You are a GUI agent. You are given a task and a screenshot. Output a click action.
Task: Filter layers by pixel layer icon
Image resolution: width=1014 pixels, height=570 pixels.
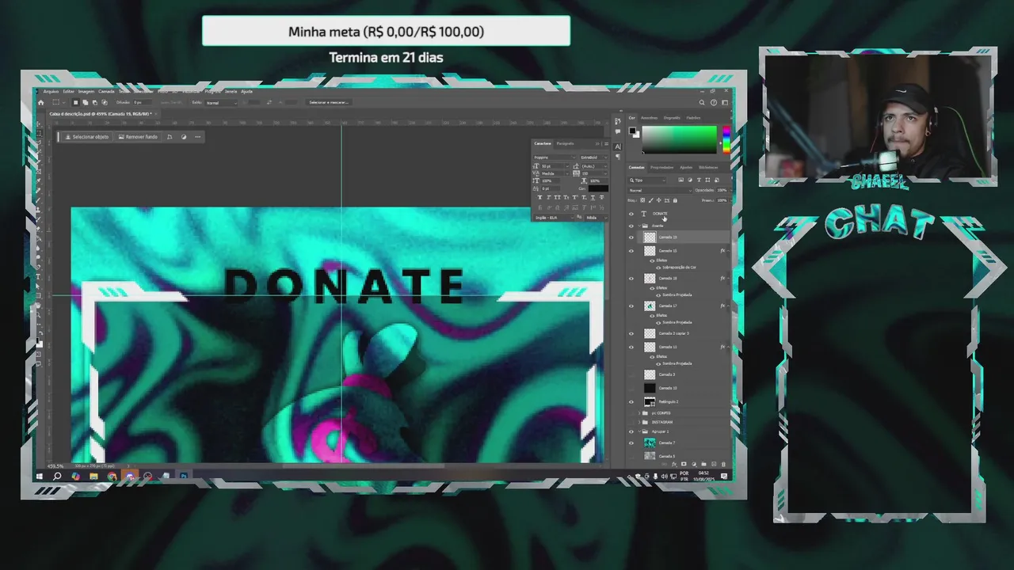[680, 180]
